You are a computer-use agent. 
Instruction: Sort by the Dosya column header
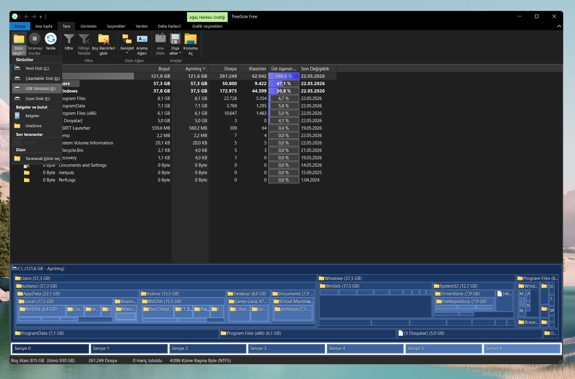[223, 69]
